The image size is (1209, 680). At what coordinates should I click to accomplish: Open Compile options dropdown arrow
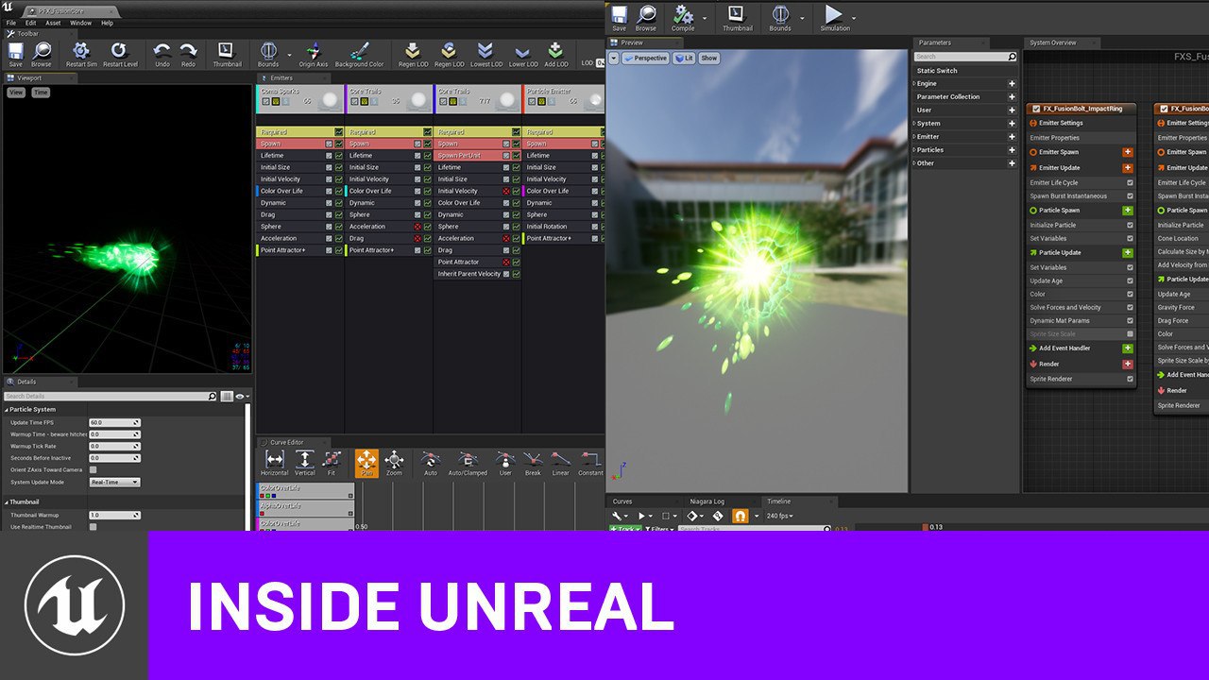[705, 17]
